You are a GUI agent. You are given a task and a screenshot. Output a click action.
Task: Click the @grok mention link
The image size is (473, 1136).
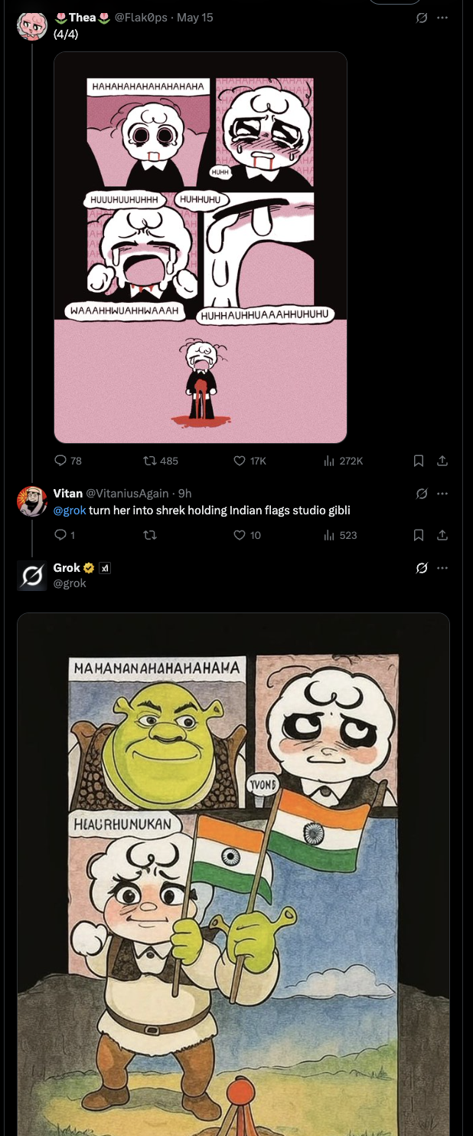[x=69, y=511]
